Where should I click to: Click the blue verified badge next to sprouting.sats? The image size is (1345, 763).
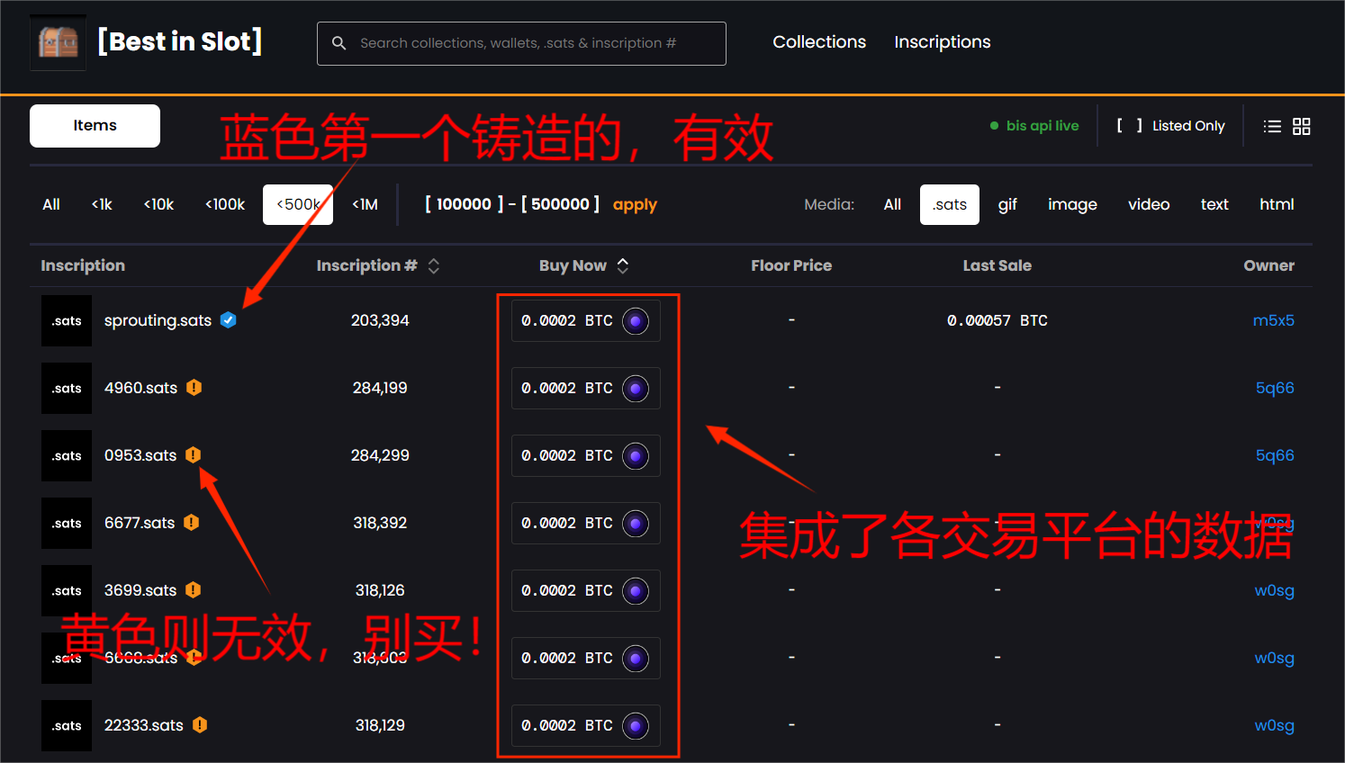point(229,320)
